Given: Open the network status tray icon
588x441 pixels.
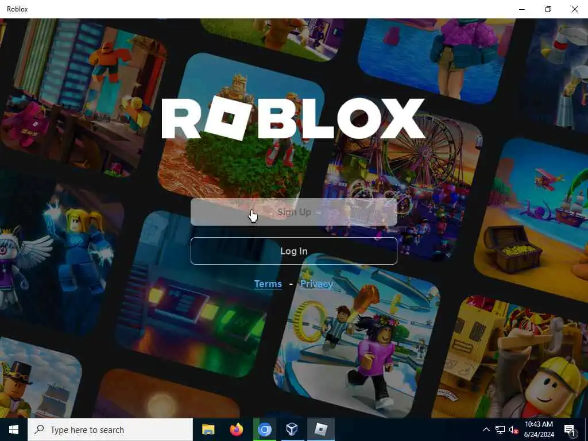Looking at the screenshot, I should [x=500, y=430].
